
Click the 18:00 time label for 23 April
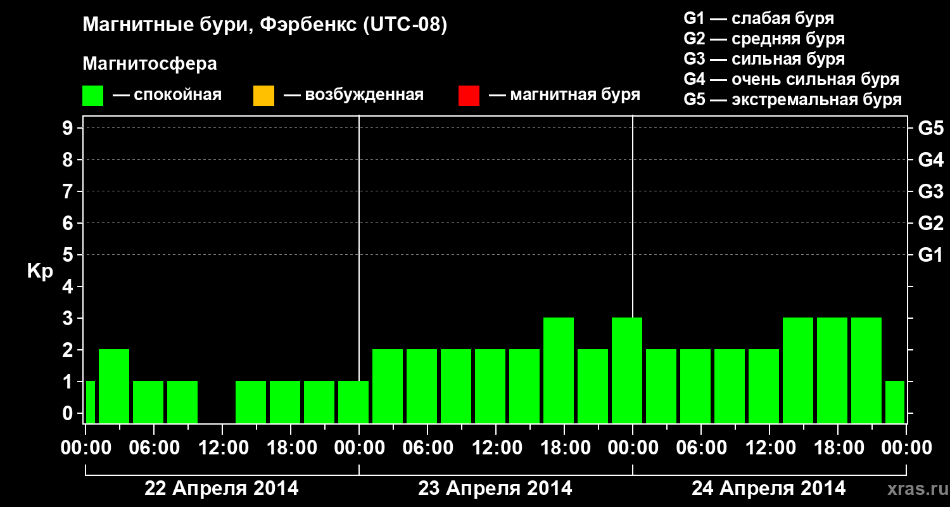click(564, 448)
